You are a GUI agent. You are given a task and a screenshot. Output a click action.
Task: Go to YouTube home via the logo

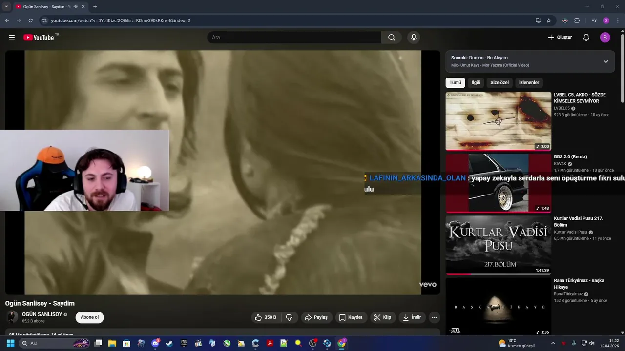click(x=39, y=38)
